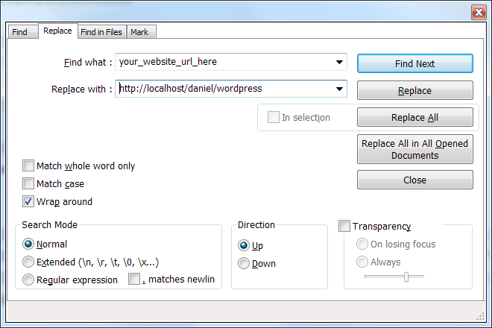Open the Find in Files tab
Viewport: 492px width, 328px height.
click(x=102, y=32)
